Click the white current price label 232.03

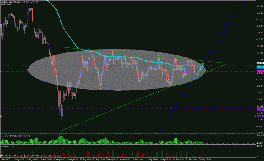click(x=260, y=63)
